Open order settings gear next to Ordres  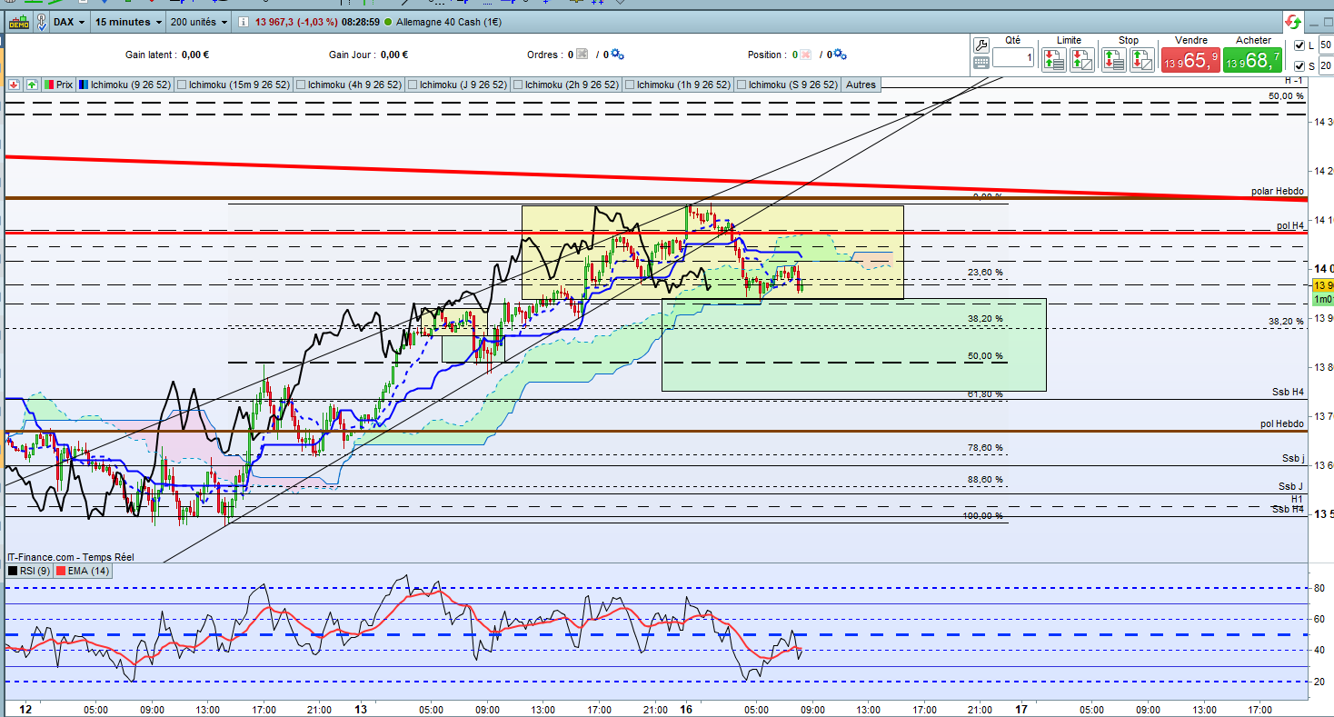[617, 55]
